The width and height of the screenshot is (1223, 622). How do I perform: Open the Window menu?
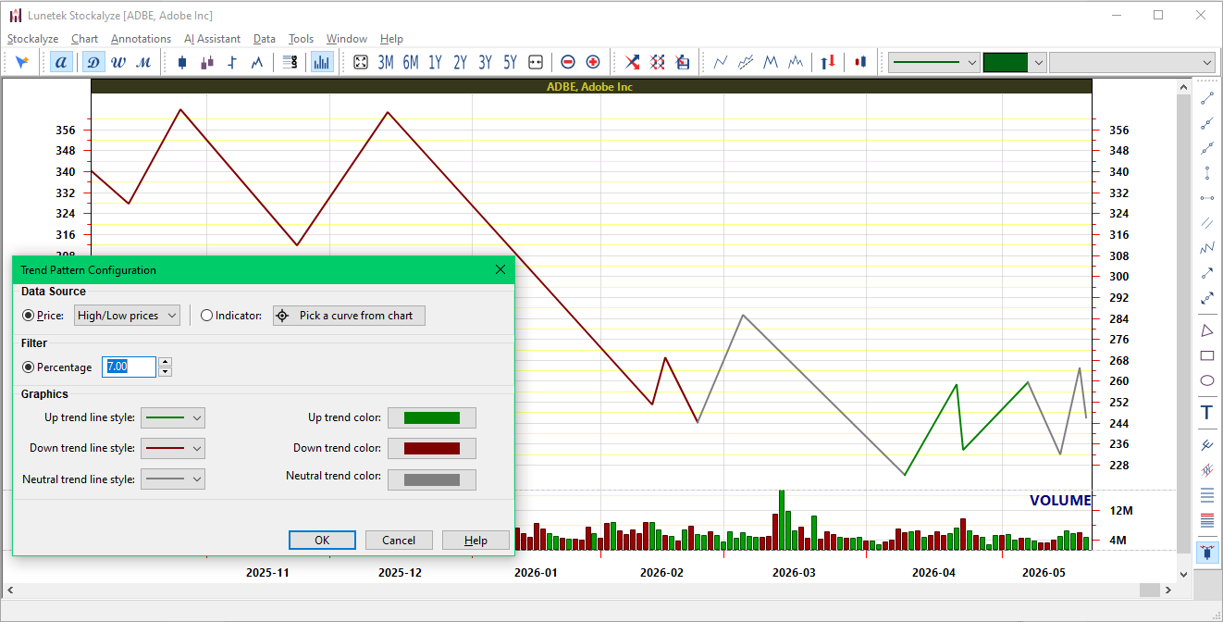coord(347,39)
